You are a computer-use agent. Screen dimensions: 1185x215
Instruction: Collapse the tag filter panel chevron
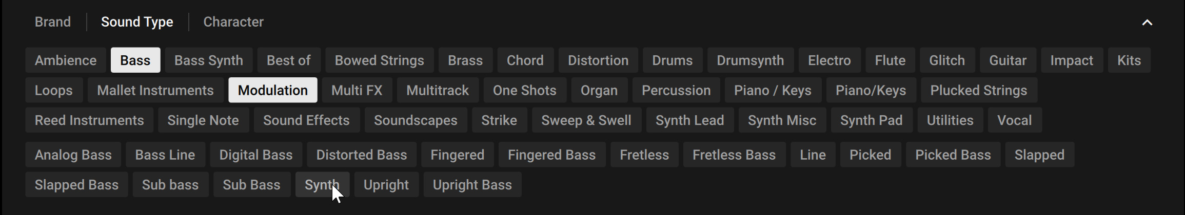1147,23
